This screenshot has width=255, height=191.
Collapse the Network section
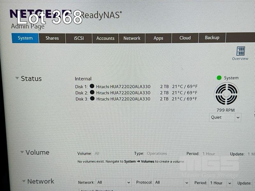click(24, 181)
